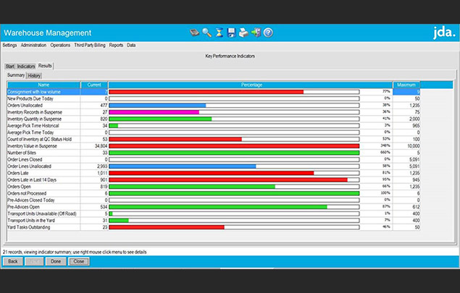460x293 pixels.
Task: Click the hourglass toolbar icon
Action: [219, 33]
